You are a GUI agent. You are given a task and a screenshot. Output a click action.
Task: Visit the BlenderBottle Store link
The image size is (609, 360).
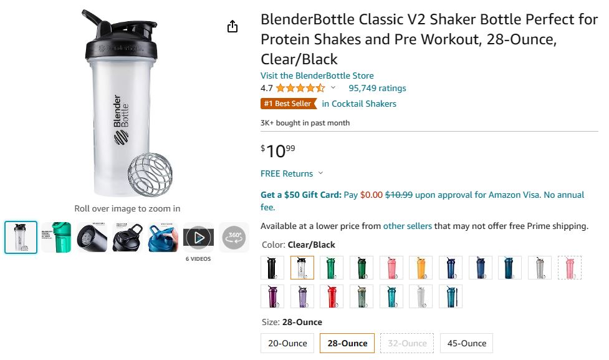[317, 75]
